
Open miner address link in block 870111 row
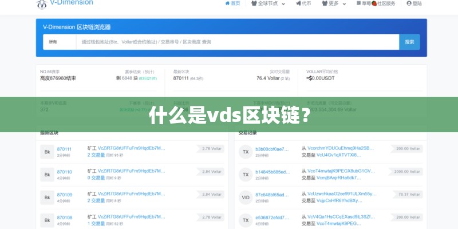click(x=132, y=148)
